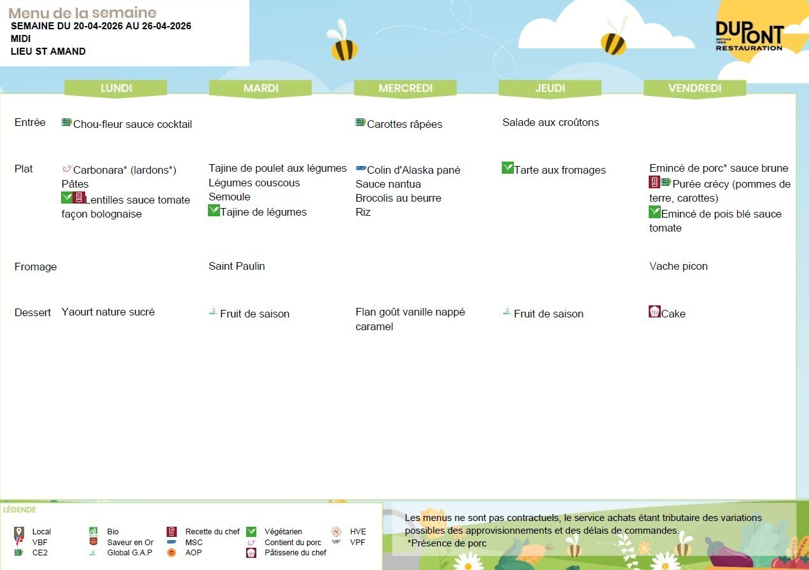Image resolution: width=809 pixels, height=570 pixels.
Task: Select the LUNDI day header
Action: pyautogui.click(x=116, y=88)
